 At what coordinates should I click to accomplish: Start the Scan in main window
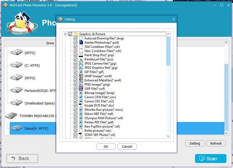(211, 158)
